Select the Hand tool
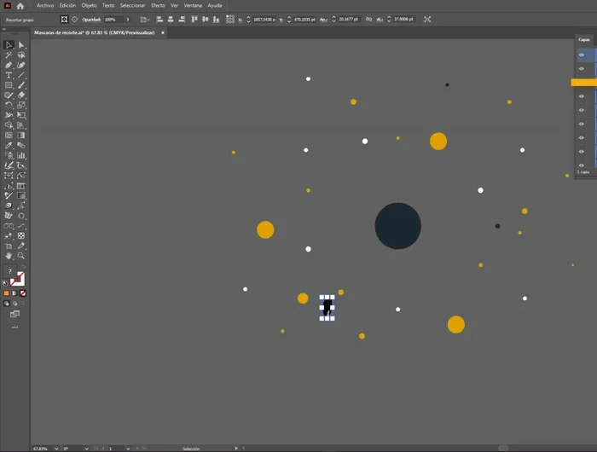Screen dimensions: 597x452 [9, 256]
